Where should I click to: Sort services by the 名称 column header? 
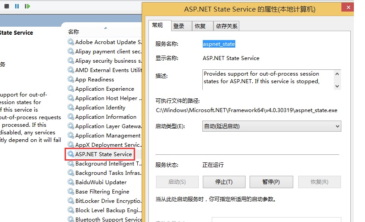pos(74,32)
